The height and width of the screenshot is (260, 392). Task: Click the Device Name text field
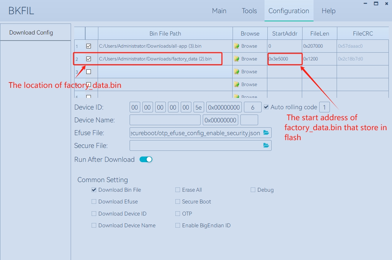(165, 120)
